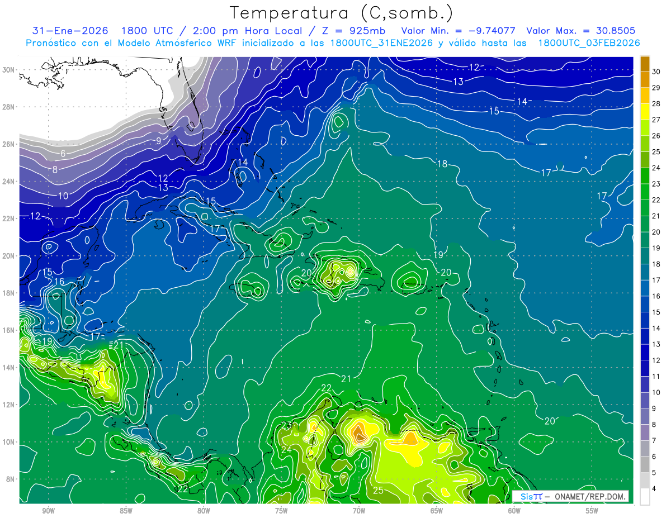
Task: Click the "65W" longitude label
Action: point(437,511)
